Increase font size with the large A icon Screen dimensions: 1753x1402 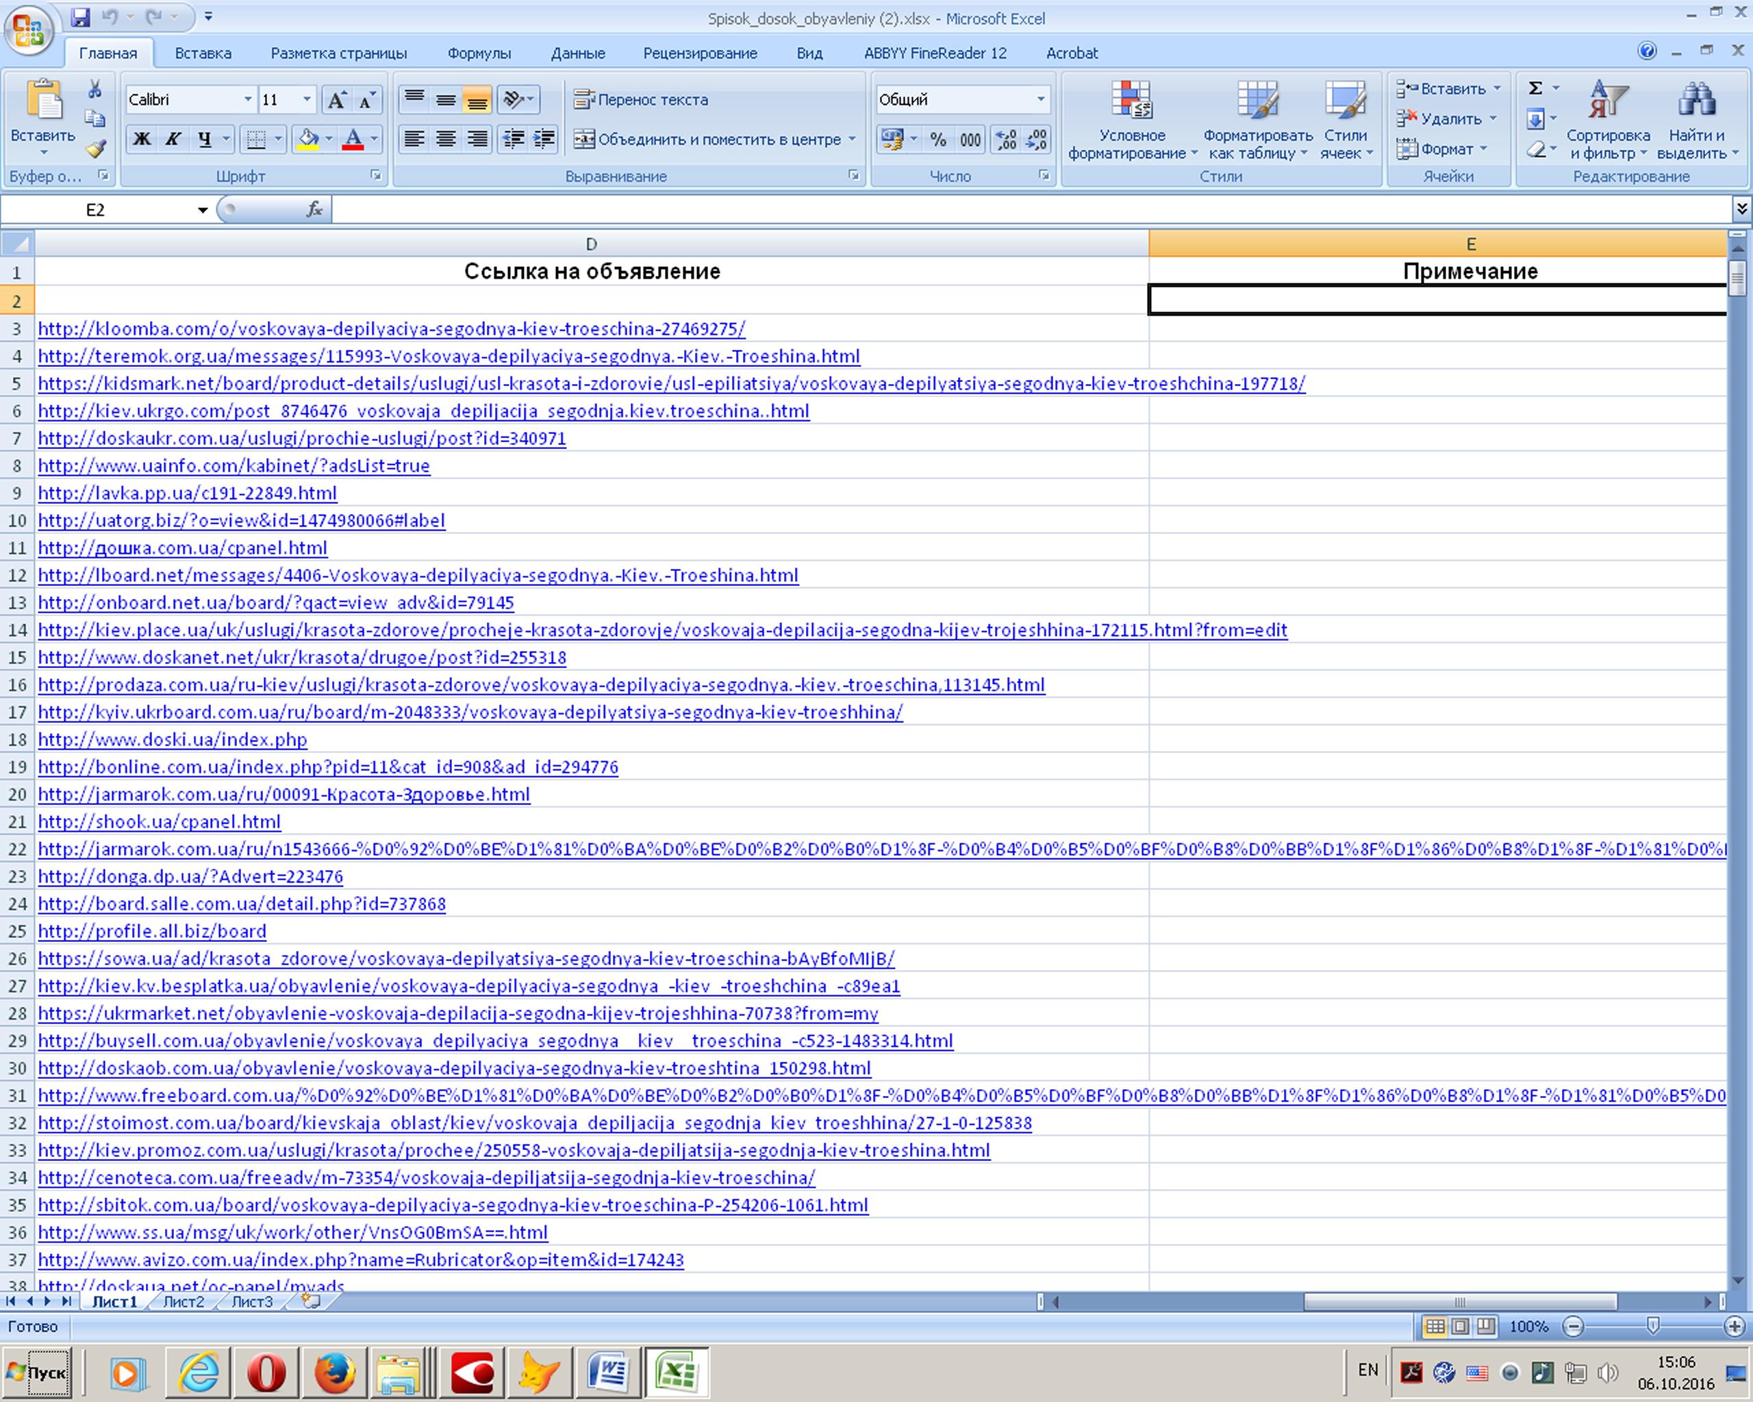coord(335,100)
